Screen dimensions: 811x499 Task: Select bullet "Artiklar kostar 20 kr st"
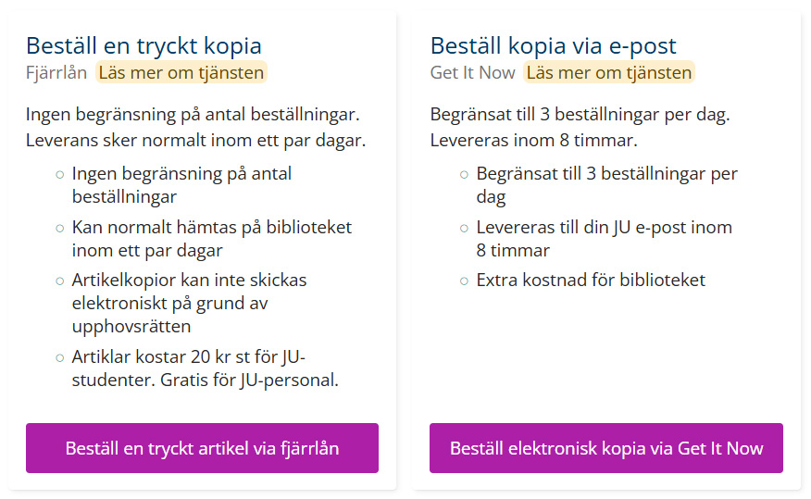tap(188, 357)
